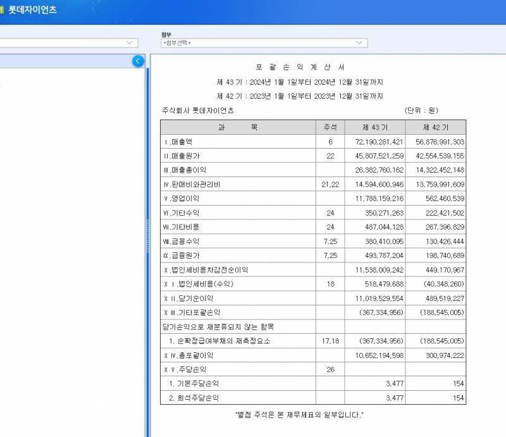Click the value 300,974,222
Image resolution: width=506 pixels, height=437 pixels.
coord(445,355)
